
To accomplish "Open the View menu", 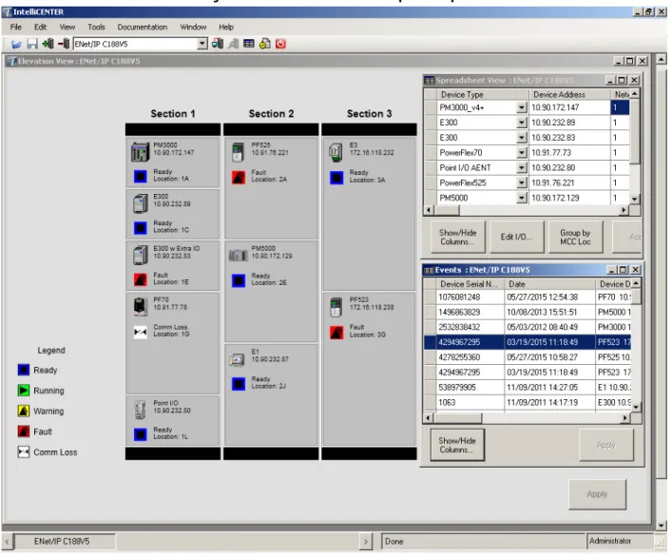I will pyautogui.click(x=67, y=27).
